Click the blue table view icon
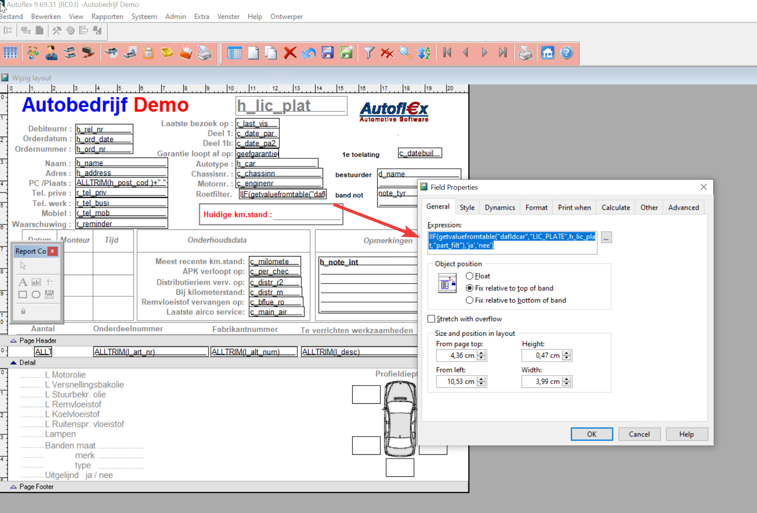This screenshot has width=757, height=513. pos(235,53)
